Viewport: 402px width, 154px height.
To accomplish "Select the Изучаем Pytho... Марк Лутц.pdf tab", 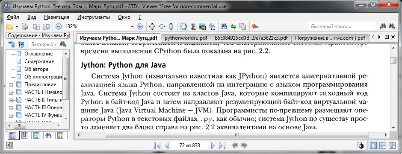I will pos(118,38).
